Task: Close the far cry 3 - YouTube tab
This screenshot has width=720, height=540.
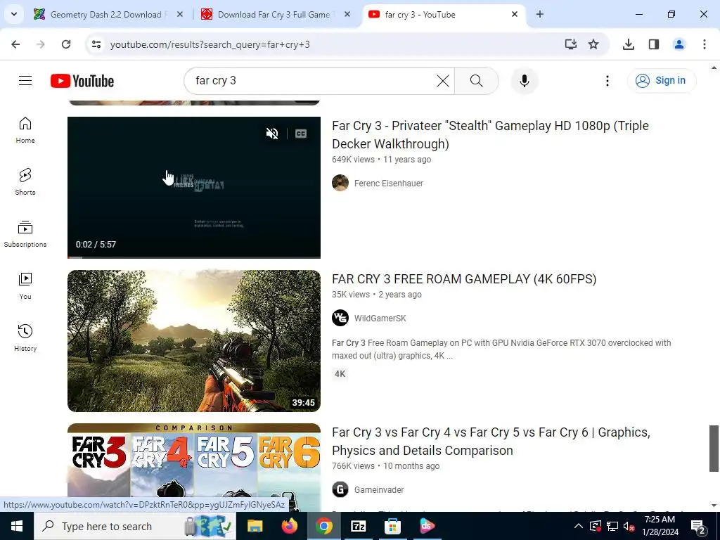Action: tap(515, 15)
